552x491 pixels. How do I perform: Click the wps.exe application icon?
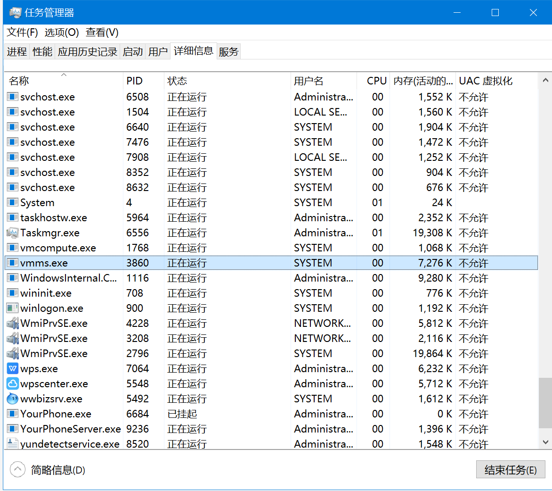12,368
